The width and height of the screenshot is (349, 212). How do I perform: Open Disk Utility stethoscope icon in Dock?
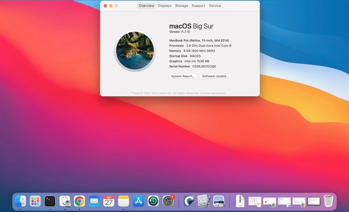tap(65, 201)
